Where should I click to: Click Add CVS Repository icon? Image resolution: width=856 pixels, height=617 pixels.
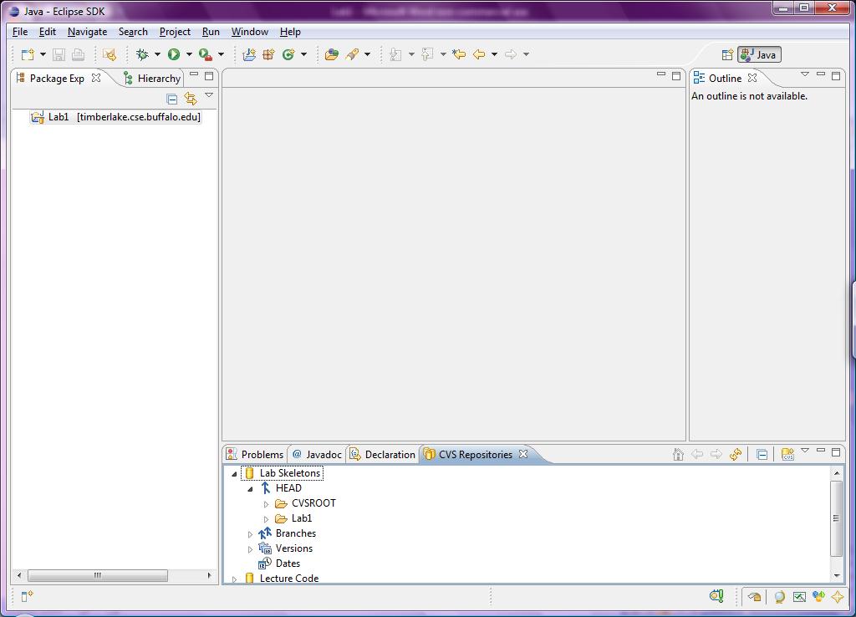pos(787,454)
